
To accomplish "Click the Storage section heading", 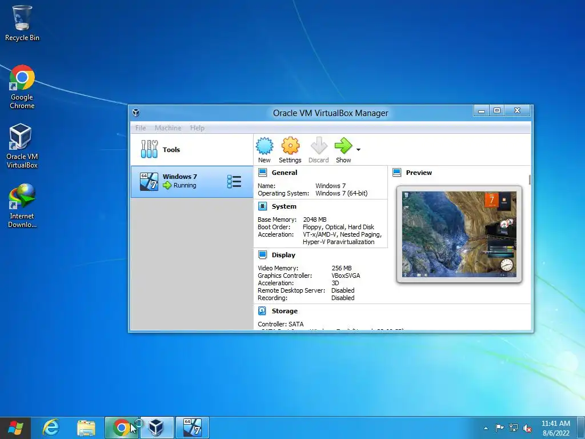I will [285, 311].
